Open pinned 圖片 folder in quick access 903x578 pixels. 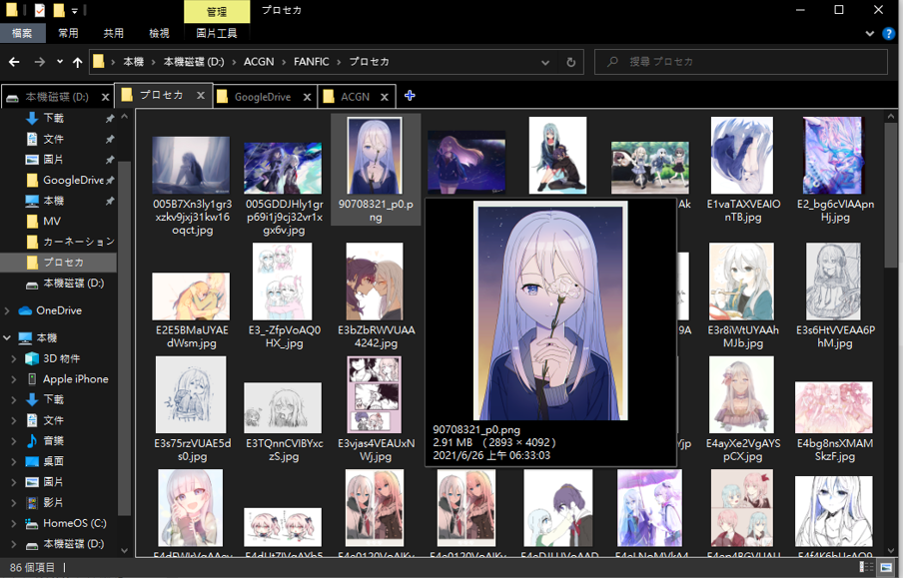53,160
